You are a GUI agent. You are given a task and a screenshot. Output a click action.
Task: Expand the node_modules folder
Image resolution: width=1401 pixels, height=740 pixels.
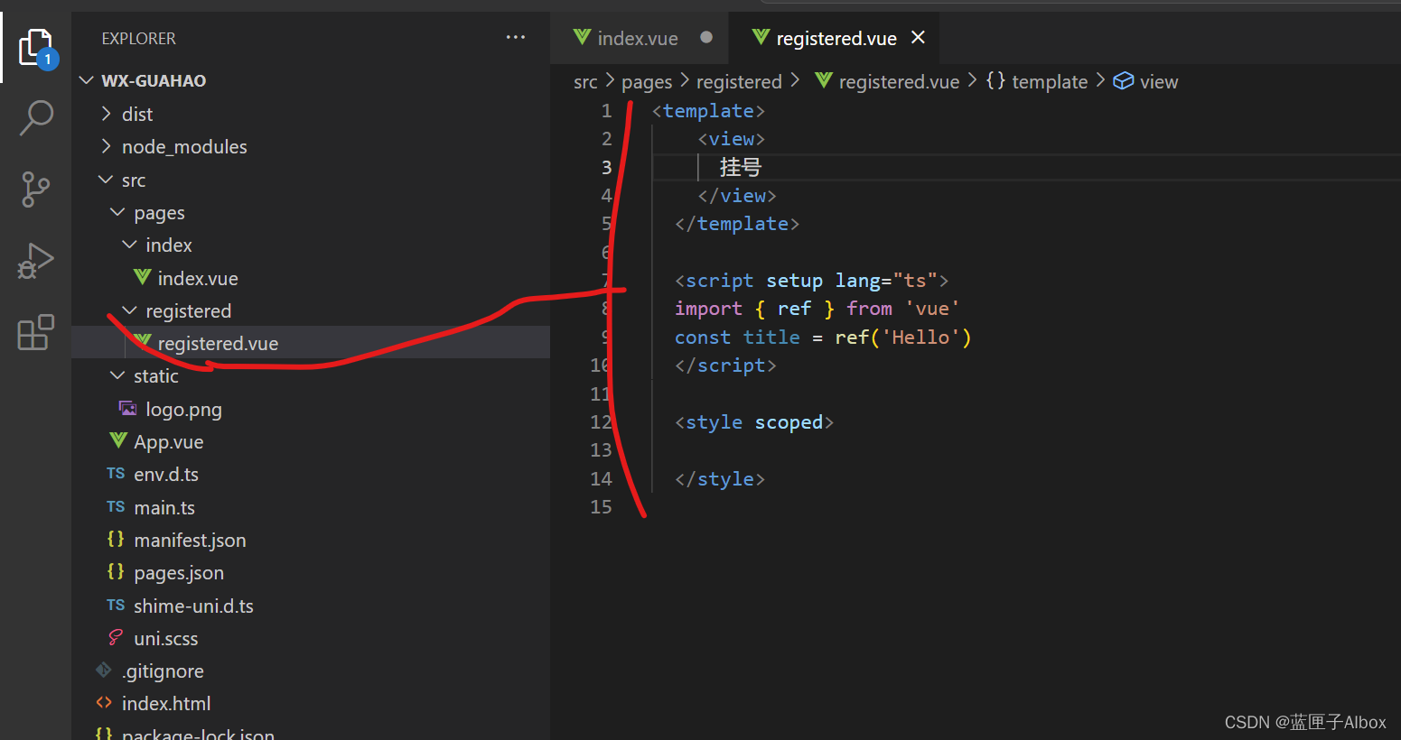(107, 146)
